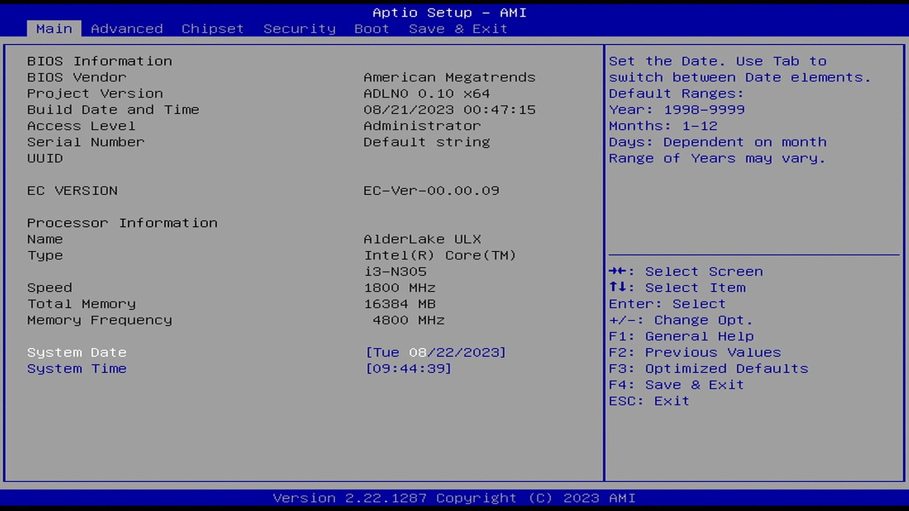Go to the Security tab

pyautogui.click(x=299, y=29)
